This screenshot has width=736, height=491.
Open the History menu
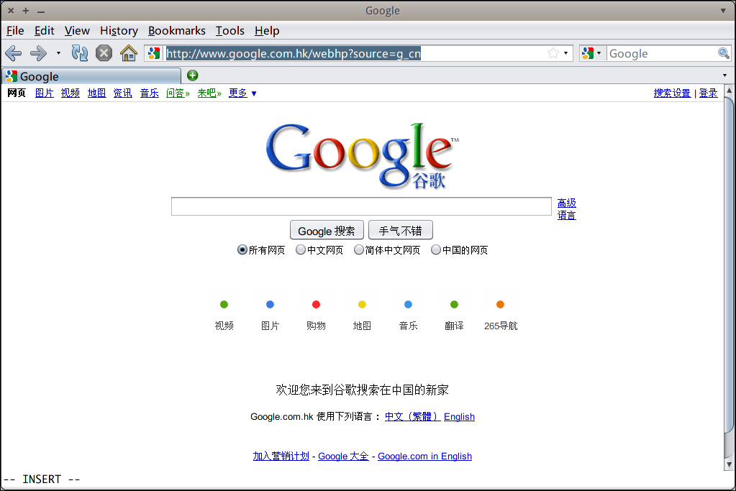pos(119,30)
